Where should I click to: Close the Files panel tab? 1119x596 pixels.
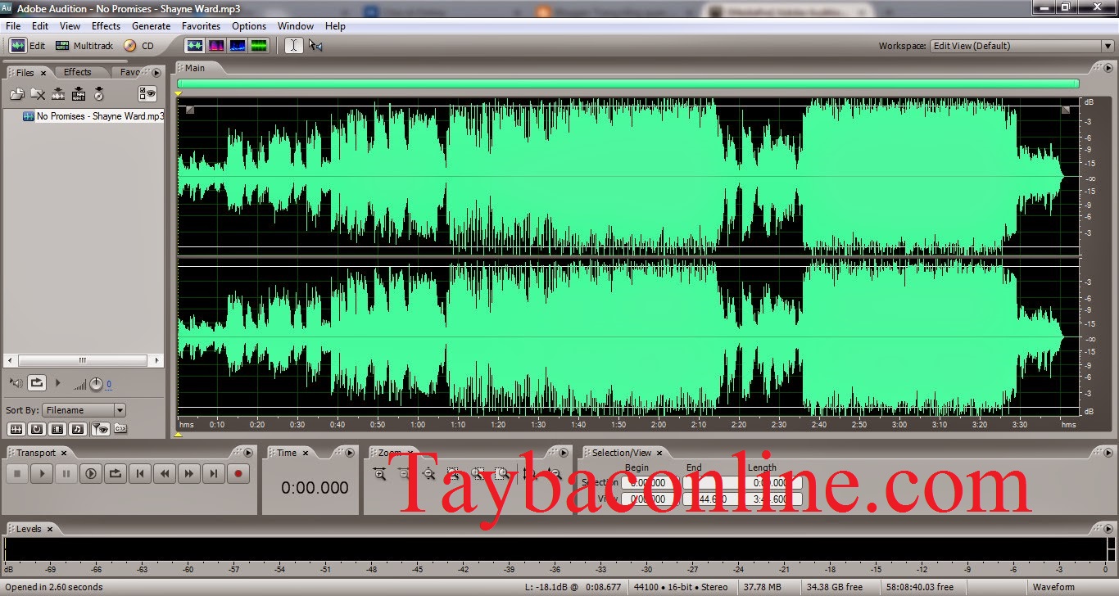(43, 73)
